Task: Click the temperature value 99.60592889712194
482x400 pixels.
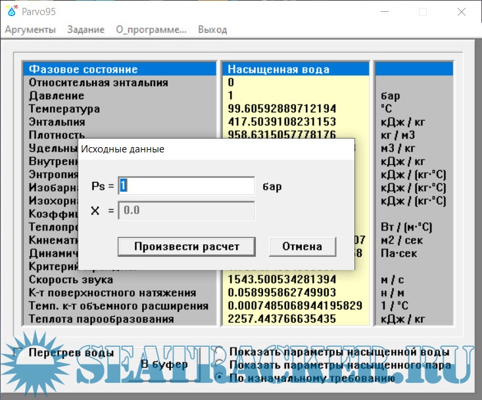Action: pos(282,108)
